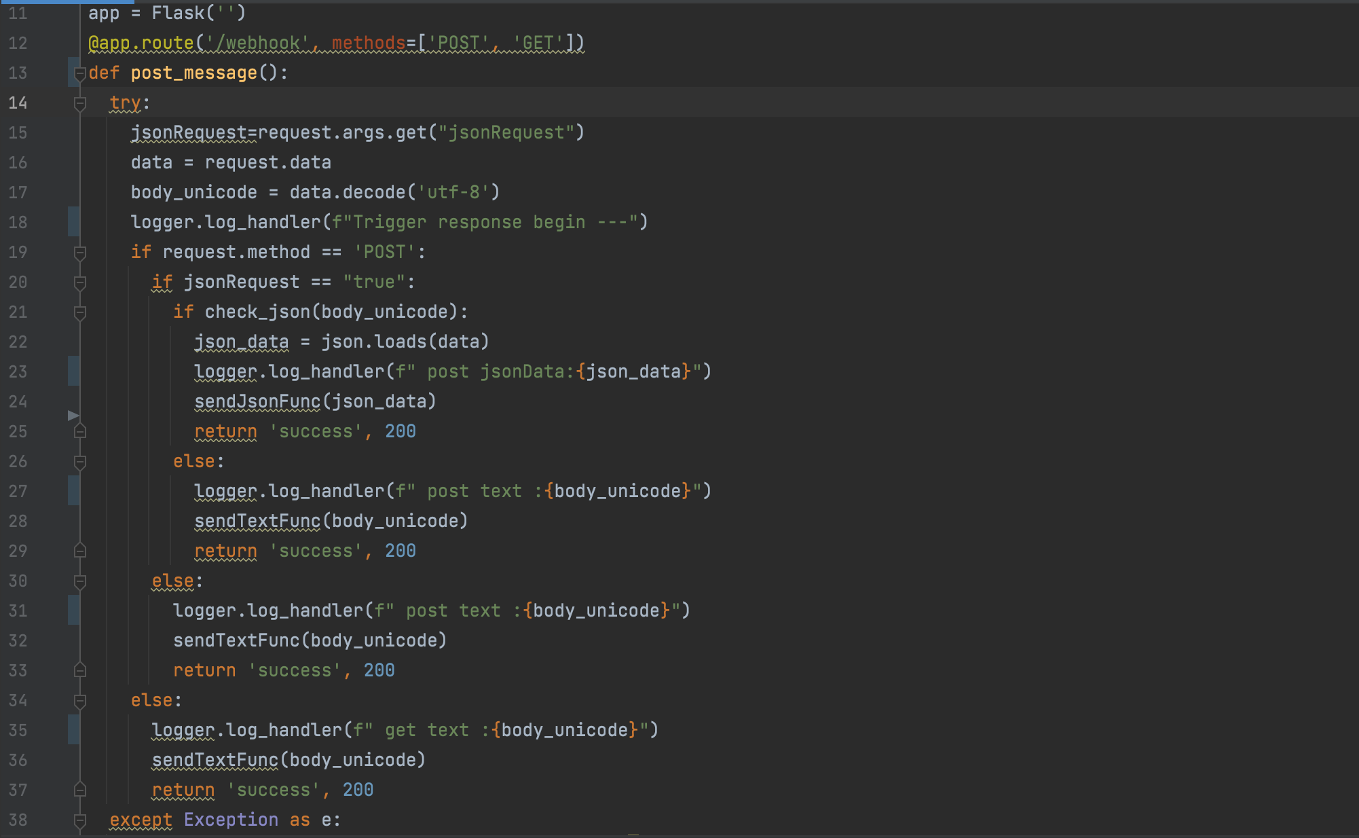Screen dimensions: 1359x838
Task: Open the change marker beside line 35
Action: 73,730
